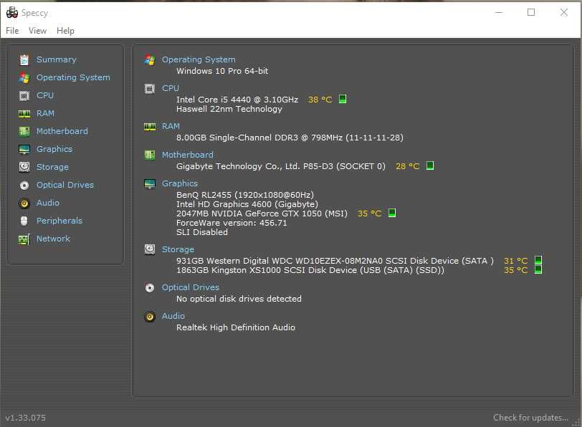The width and height of the screenshot is (582, 427).
Task: Go to the Operating System sidebar section
Action: click(73, 77)
